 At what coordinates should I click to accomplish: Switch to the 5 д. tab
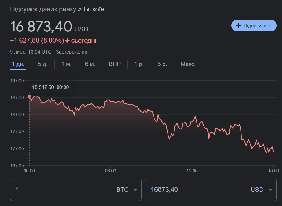click(43, 64)
